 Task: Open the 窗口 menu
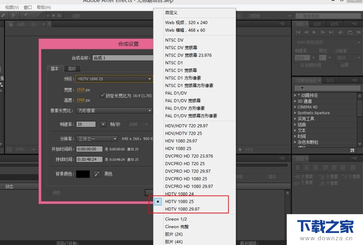28,7
